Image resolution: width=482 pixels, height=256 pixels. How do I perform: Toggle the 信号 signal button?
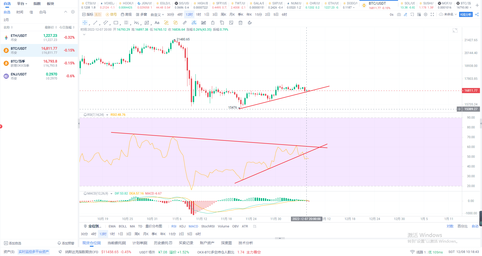tap(111, 14)
